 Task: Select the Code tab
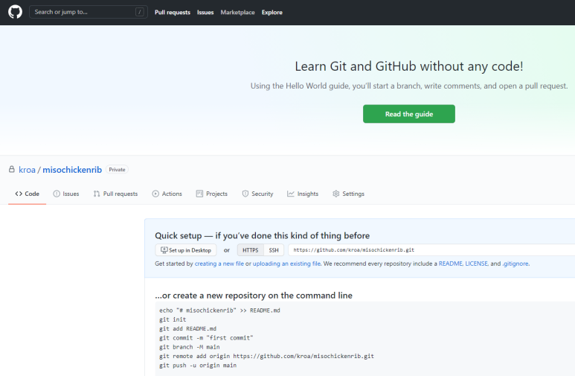[27, 194]
